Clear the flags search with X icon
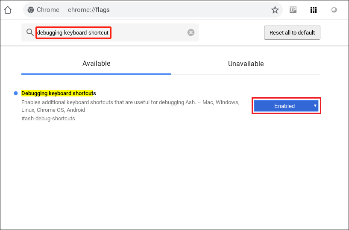Screen dimensions: 349x230 [191, 32]
